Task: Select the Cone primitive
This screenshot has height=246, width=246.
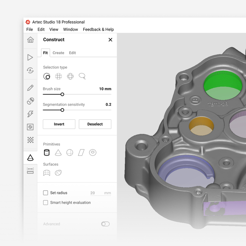Action: coord(58,152)
